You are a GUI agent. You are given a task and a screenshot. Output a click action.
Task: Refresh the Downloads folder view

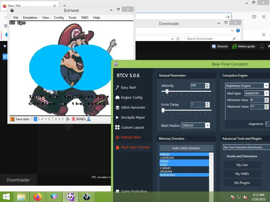(178, 39)
